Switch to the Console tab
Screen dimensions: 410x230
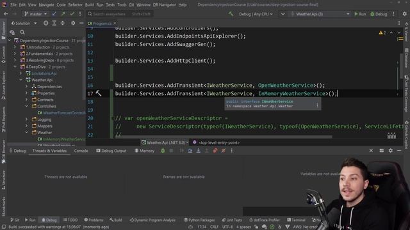81,151
